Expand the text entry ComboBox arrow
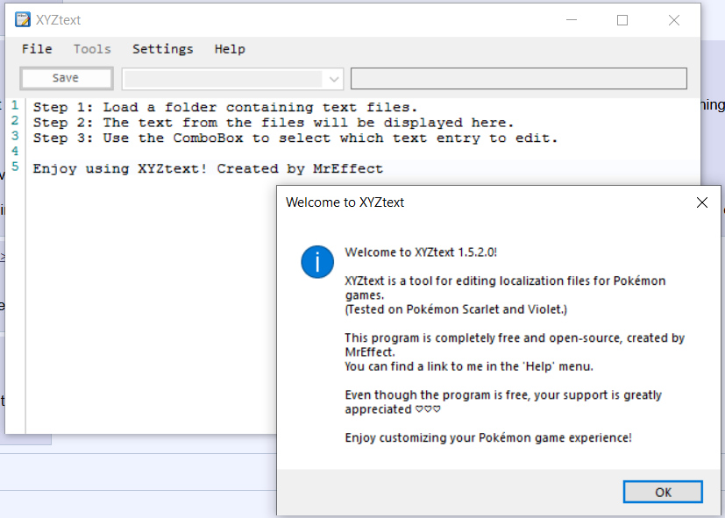Image resolution: width=725 pixels, height=518 pixels. pos(333,79)
